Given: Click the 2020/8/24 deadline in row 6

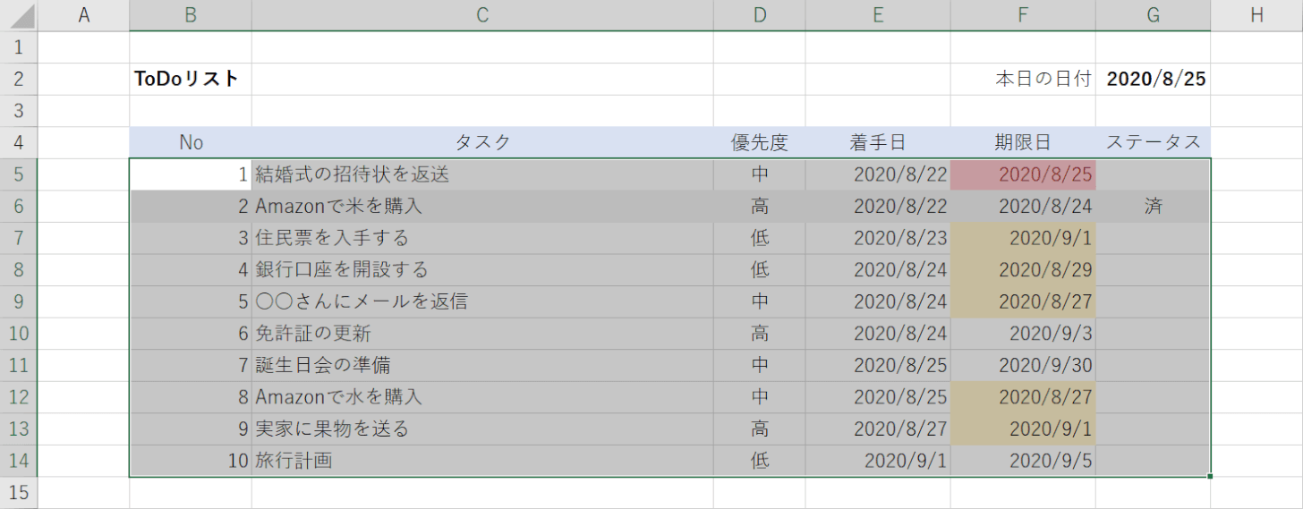Looking at the screenshot, I should pyautogui.click(x=1023, y=207).
